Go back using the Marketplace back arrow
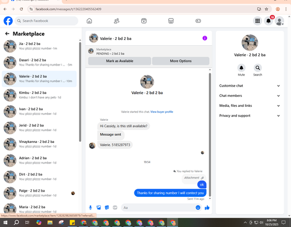This screenshot has height=227, width=291. coord(7,34)
